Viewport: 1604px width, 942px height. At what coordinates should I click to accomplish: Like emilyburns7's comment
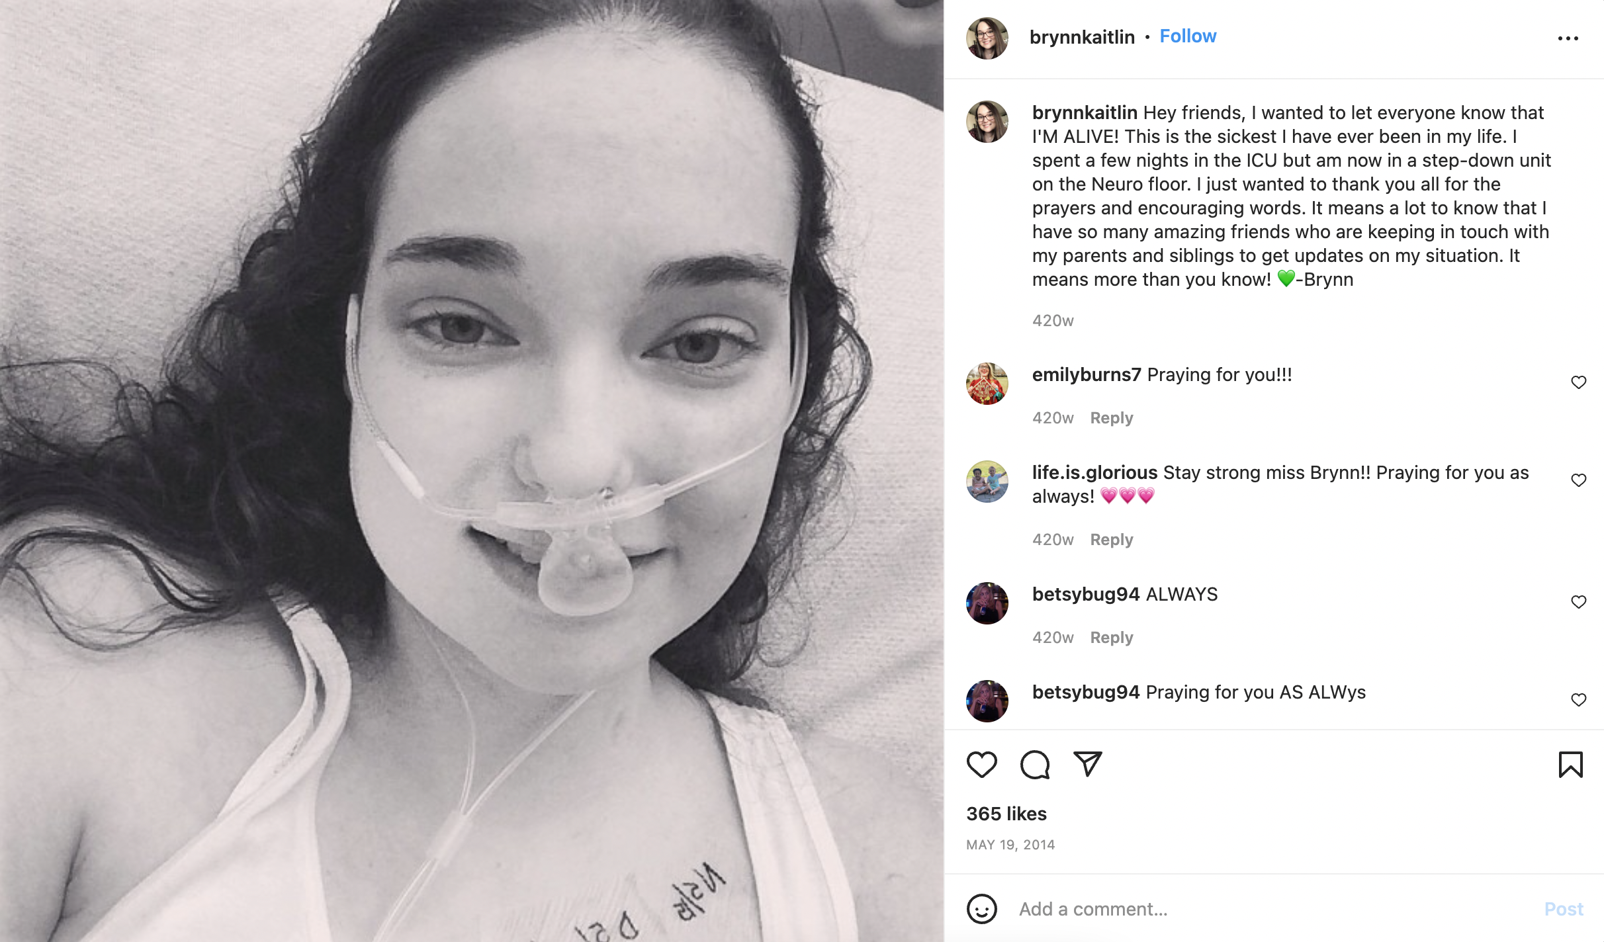1579,382
